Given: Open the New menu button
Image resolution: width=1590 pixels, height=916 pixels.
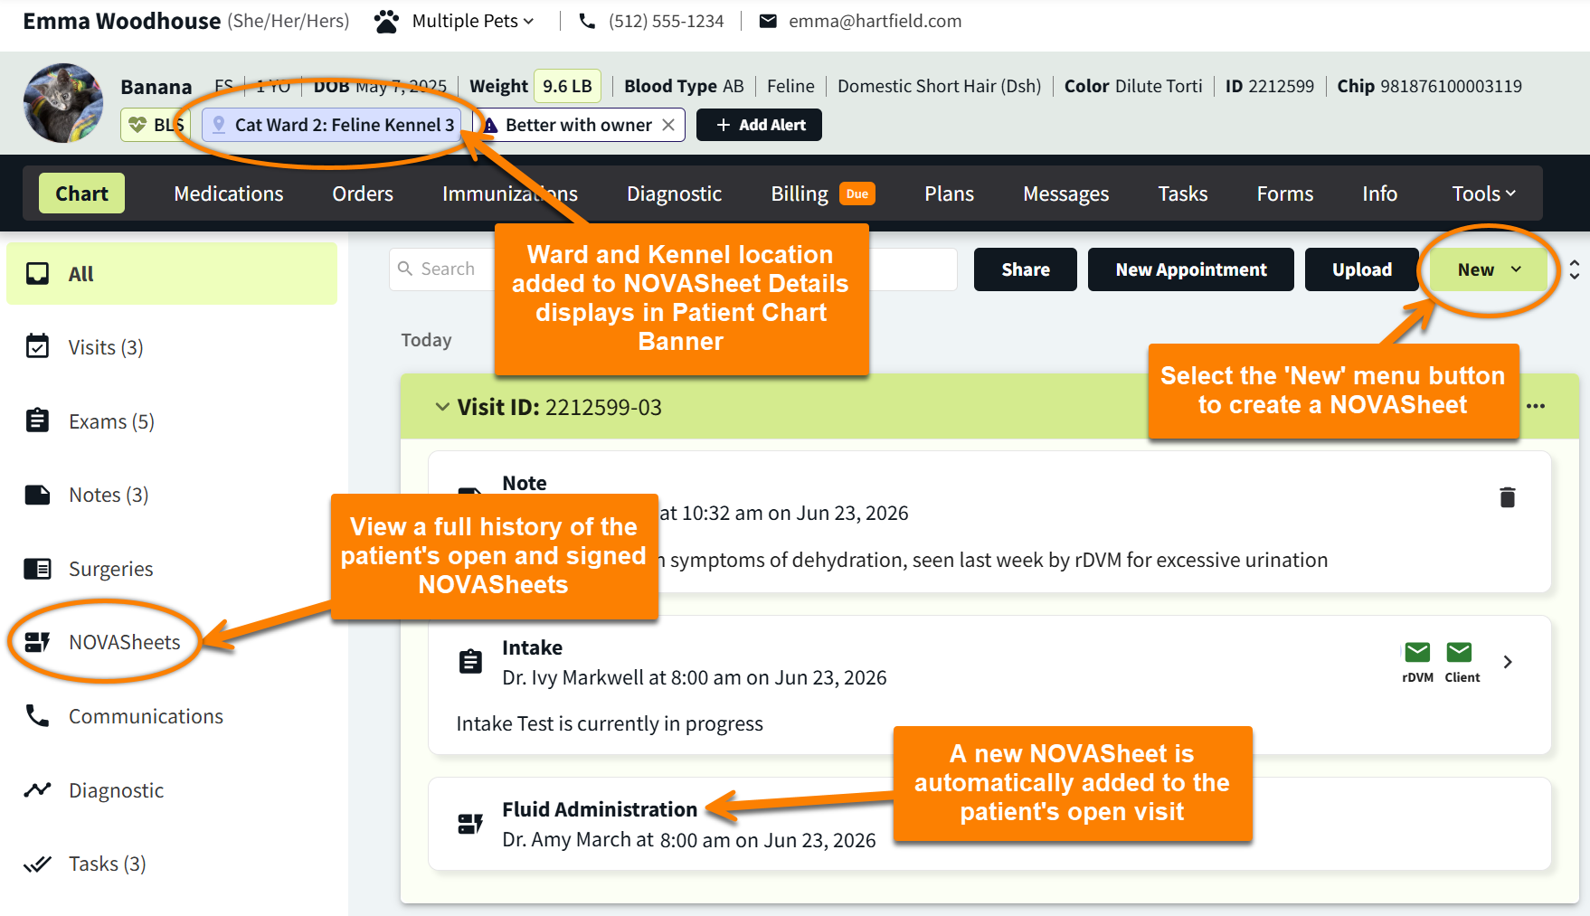Looking at the screenshot, I should 1488,269.
